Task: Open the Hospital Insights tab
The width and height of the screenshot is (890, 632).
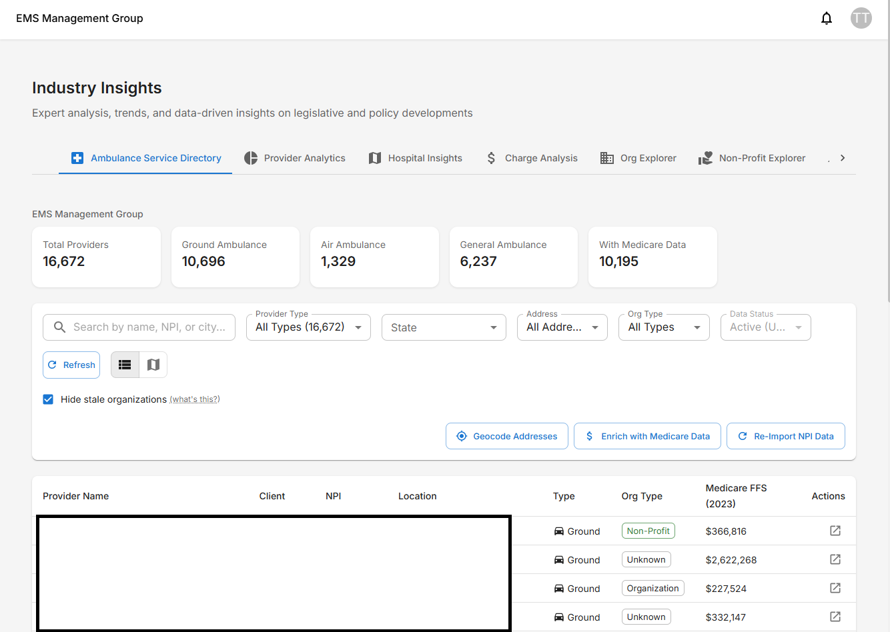Action: pos(415,158)
